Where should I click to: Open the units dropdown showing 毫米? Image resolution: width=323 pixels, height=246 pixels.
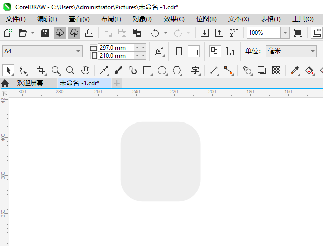291,51
